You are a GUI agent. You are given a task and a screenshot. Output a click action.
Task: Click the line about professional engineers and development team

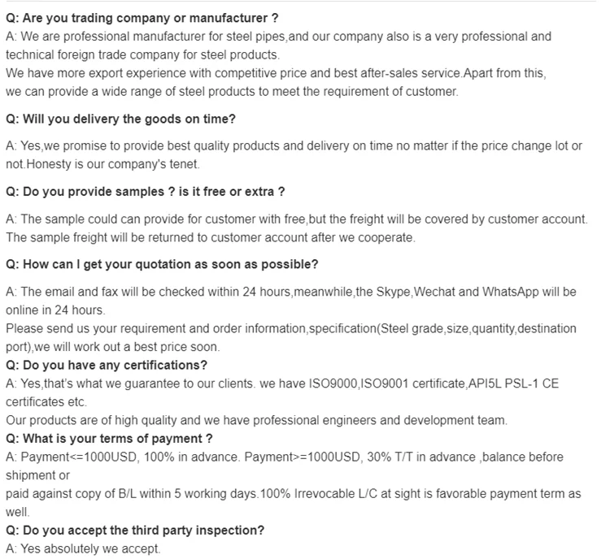(256, 420)
